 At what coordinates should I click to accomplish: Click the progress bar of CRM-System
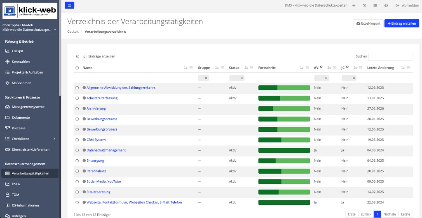click(284, 140)
